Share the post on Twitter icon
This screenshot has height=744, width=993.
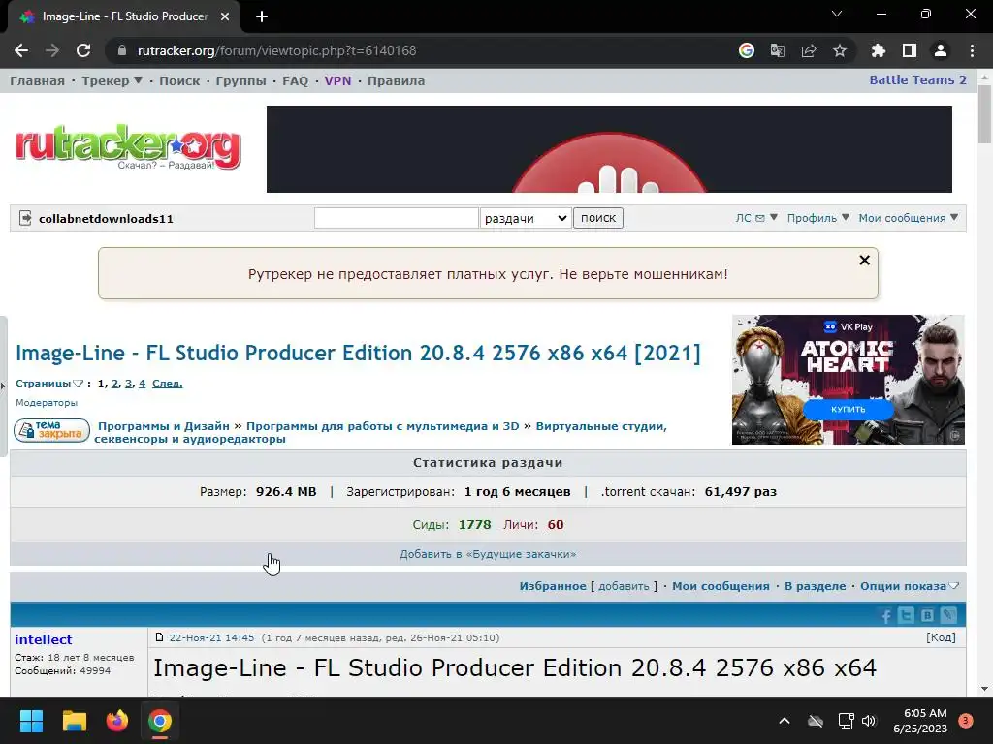point(907,615)
